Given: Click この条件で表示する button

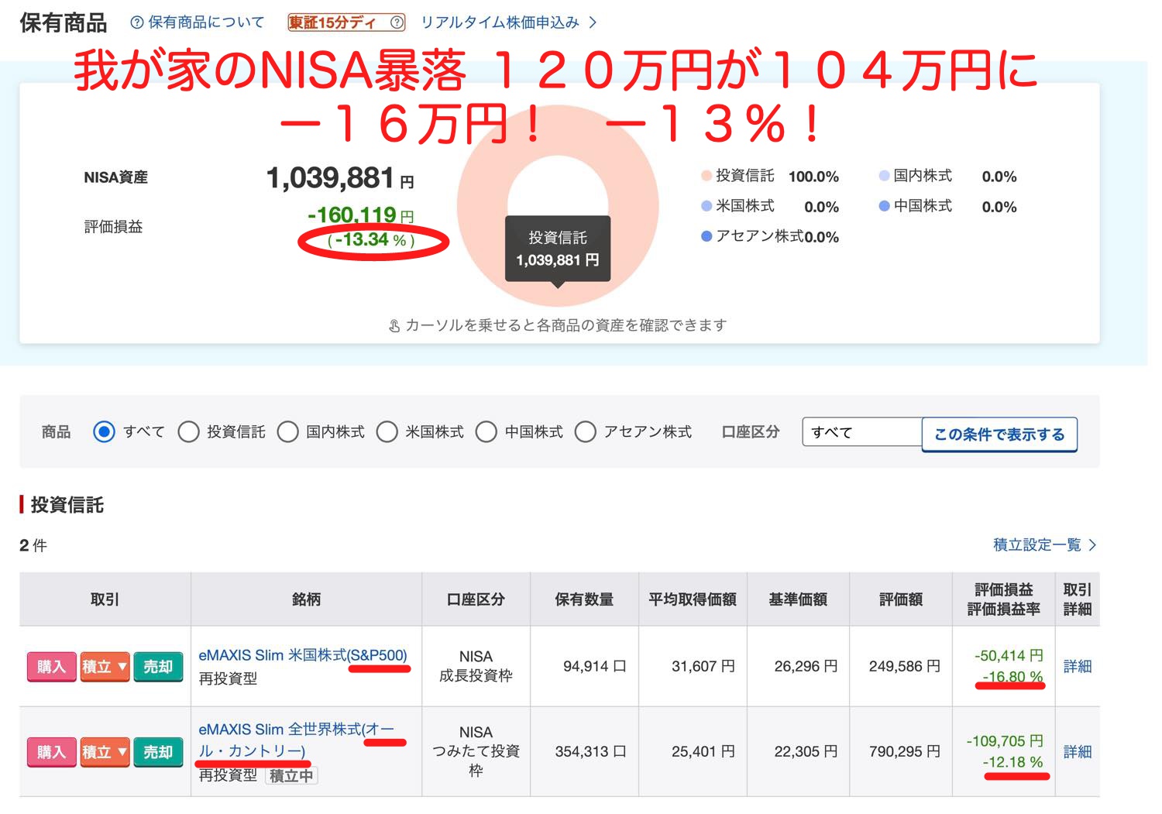Looking at the screenshot, I should [999, 434].
